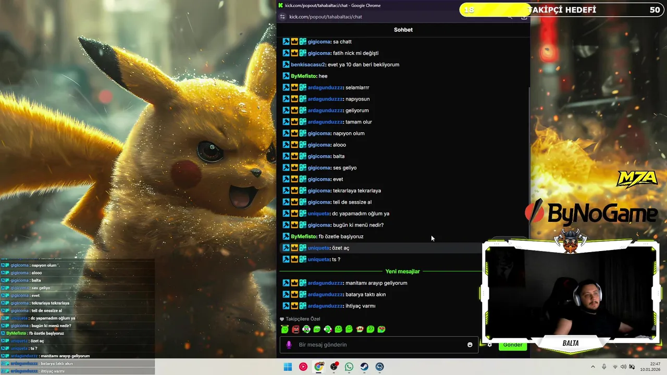Click the Gönder send button
Viewport: 667px width, 375px height.
(x=513, y=345)
